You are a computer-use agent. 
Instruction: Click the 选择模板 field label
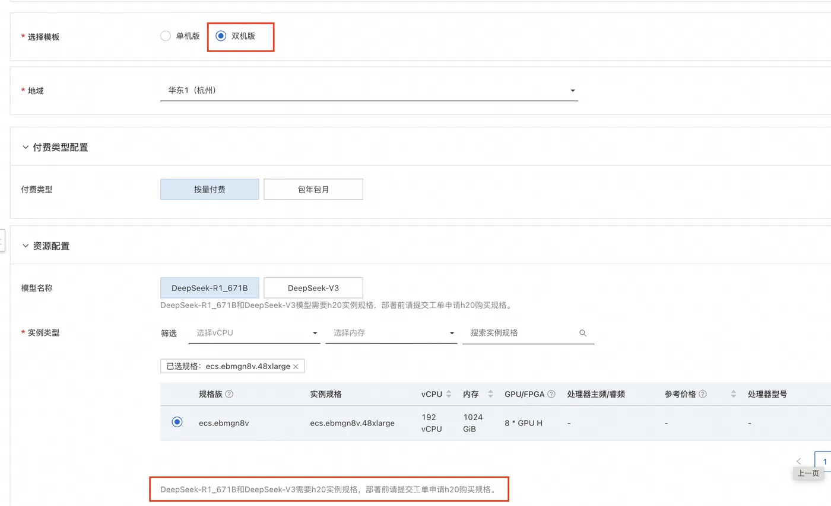44,37
